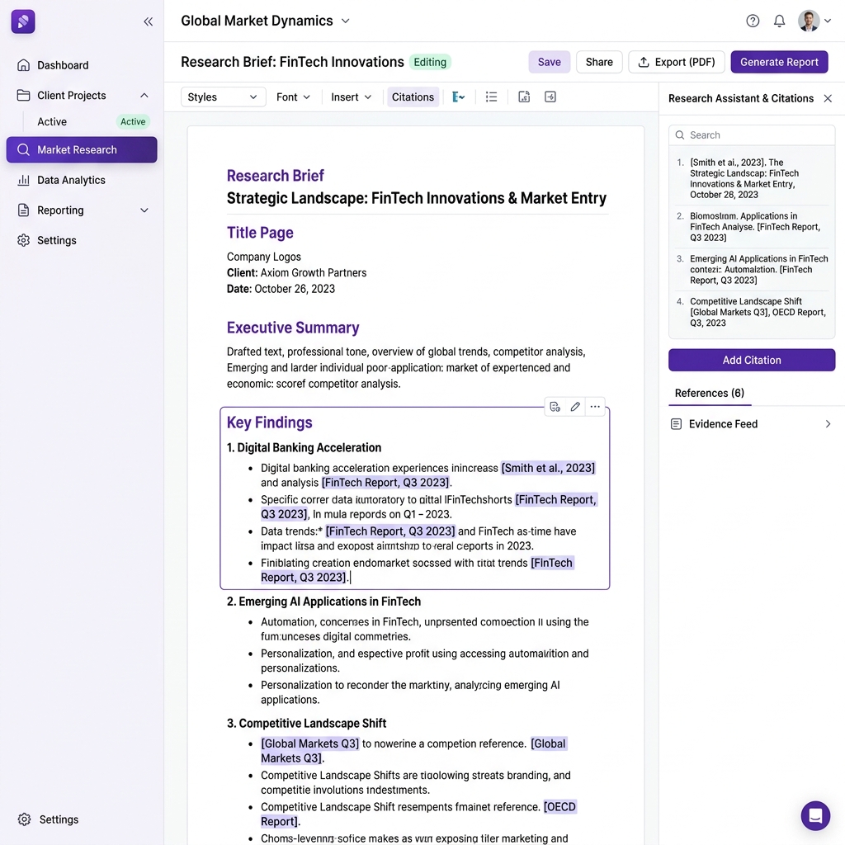Click Export (PDF) button
The height and width of the screenshot is (845, 845).
677,62
